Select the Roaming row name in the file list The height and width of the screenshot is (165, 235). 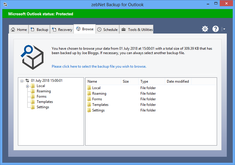coord(99,94)
